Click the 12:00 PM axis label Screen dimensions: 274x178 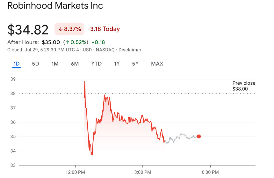click(75, 172)
